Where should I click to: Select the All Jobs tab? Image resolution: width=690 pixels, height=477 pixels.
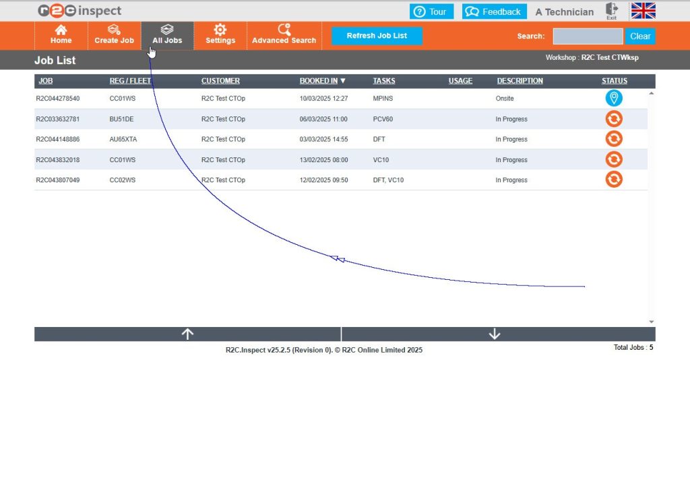[x=167, y=35]
